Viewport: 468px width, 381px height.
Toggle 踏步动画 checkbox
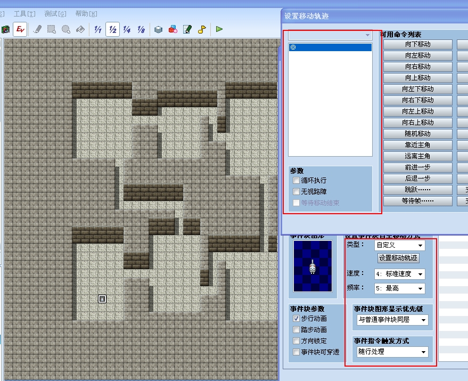pos(296,330)
